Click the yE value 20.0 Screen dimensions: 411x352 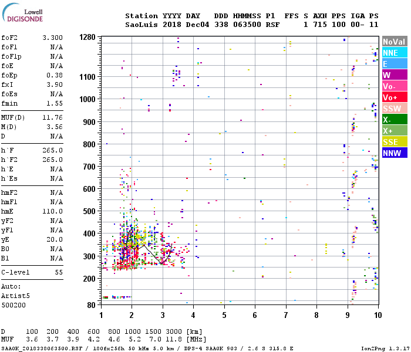pyautogui.click(x=55, y=239)
